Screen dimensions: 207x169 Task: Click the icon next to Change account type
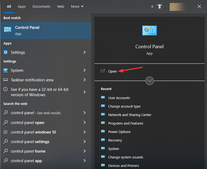pyautogui.click(x=103, y=106)
